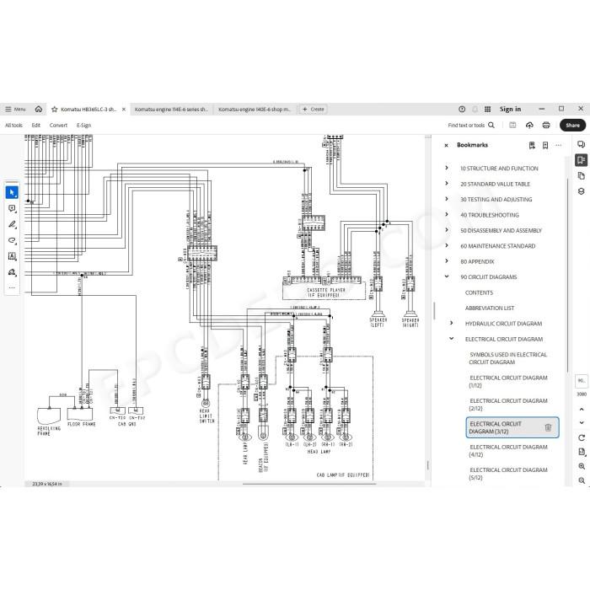Open more tools ellipsis in quick toolbar
The height and width of the screenshot is (590, 590).
pos(12,288)
